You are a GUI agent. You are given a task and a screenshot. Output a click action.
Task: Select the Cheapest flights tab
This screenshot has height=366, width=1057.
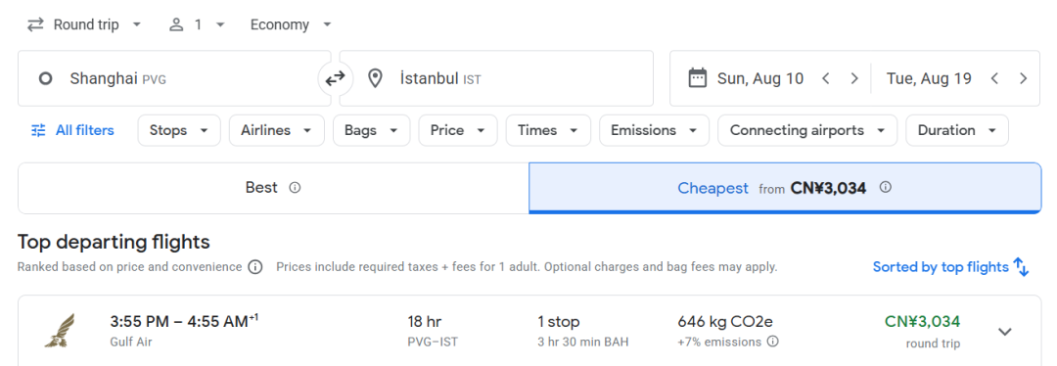tap(785, 188)
